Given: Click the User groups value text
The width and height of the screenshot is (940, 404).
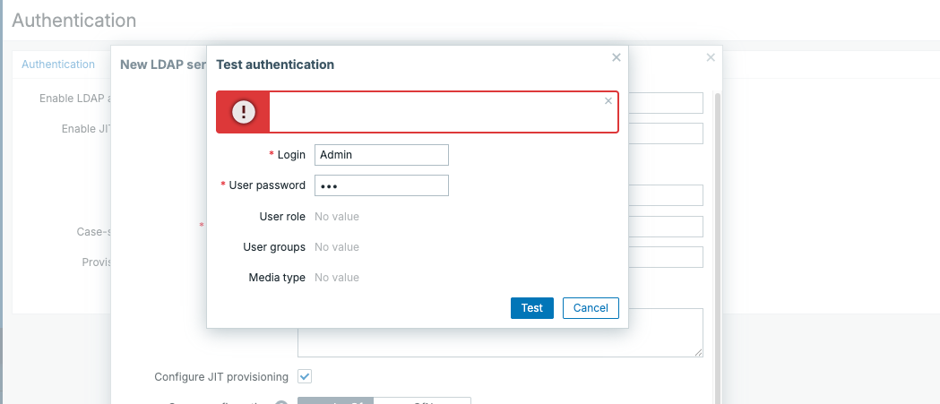Looking at the screenshot, I should pos(337,247).
